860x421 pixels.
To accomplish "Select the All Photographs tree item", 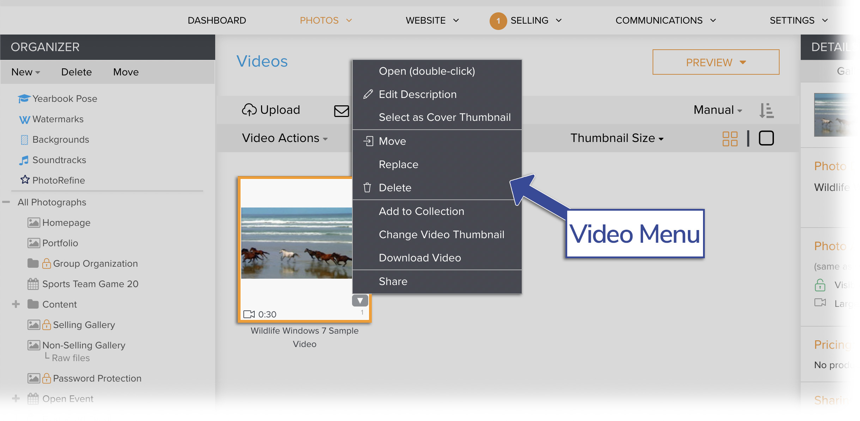I will pos(52,202).
